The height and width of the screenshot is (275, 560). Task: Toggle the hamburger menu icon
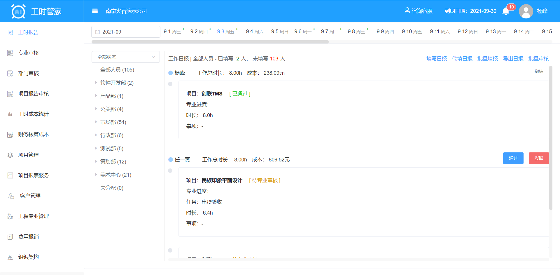[95, 11]
